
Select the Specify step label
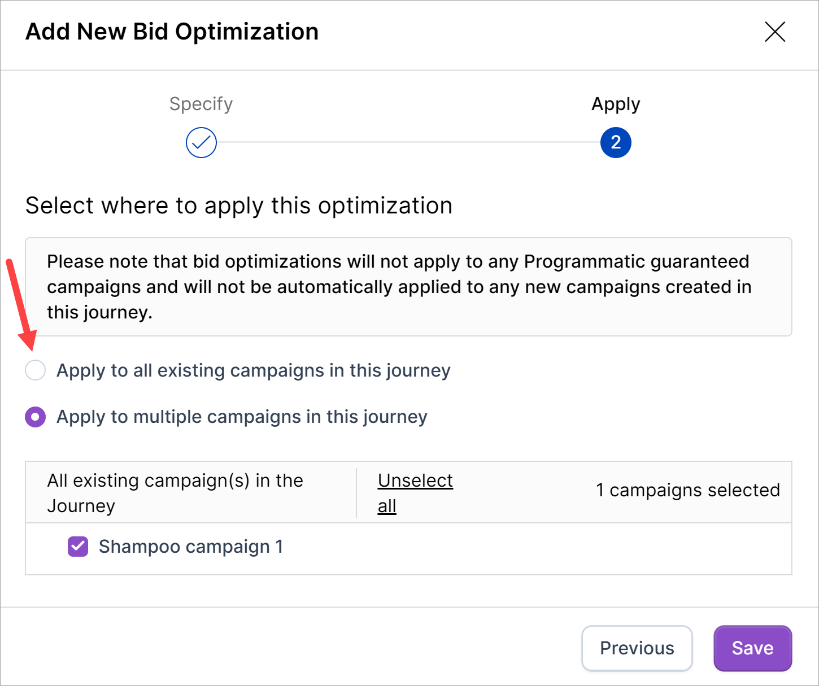(201, 104)
